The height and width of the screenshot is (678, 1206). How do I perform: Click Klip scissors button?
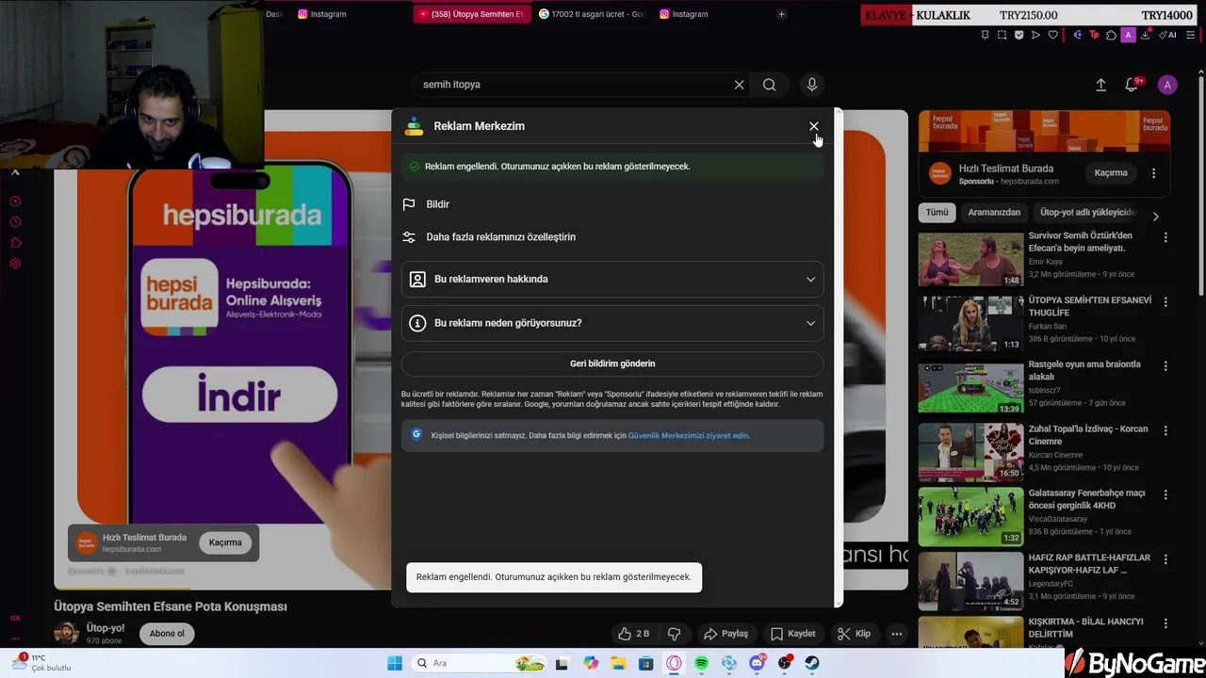[854, 634]
